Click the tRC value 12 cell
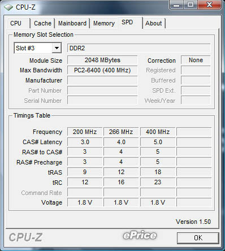The width and height of the screenshot is (225, 251). click(x=85, y=183)
